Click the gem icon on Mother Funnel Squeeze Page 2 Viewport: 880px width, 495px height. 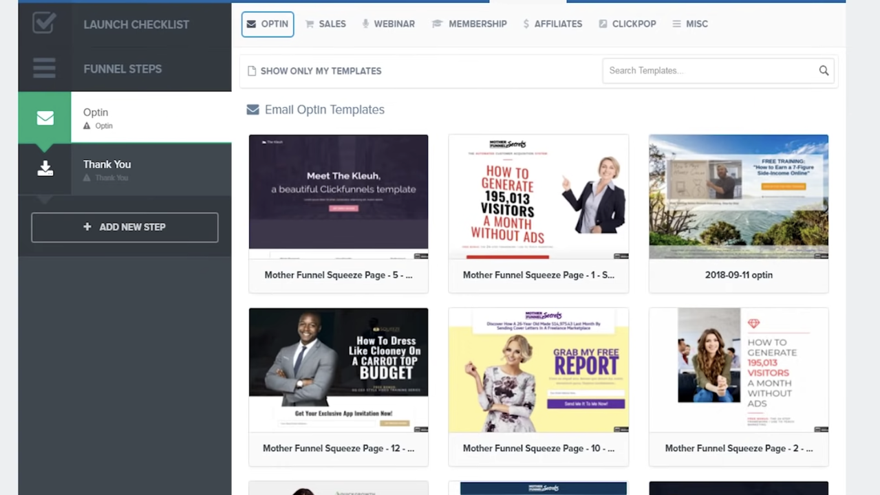(x=753, y=323)
